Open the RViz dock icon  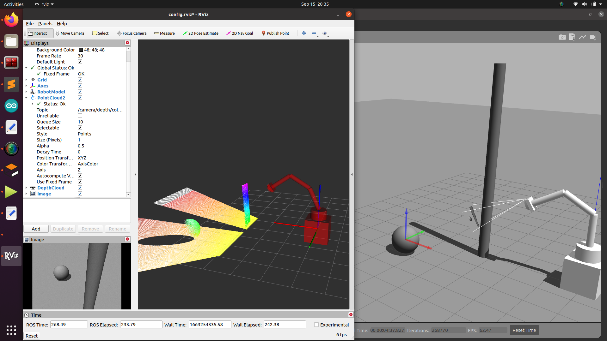tap(11, 256)
